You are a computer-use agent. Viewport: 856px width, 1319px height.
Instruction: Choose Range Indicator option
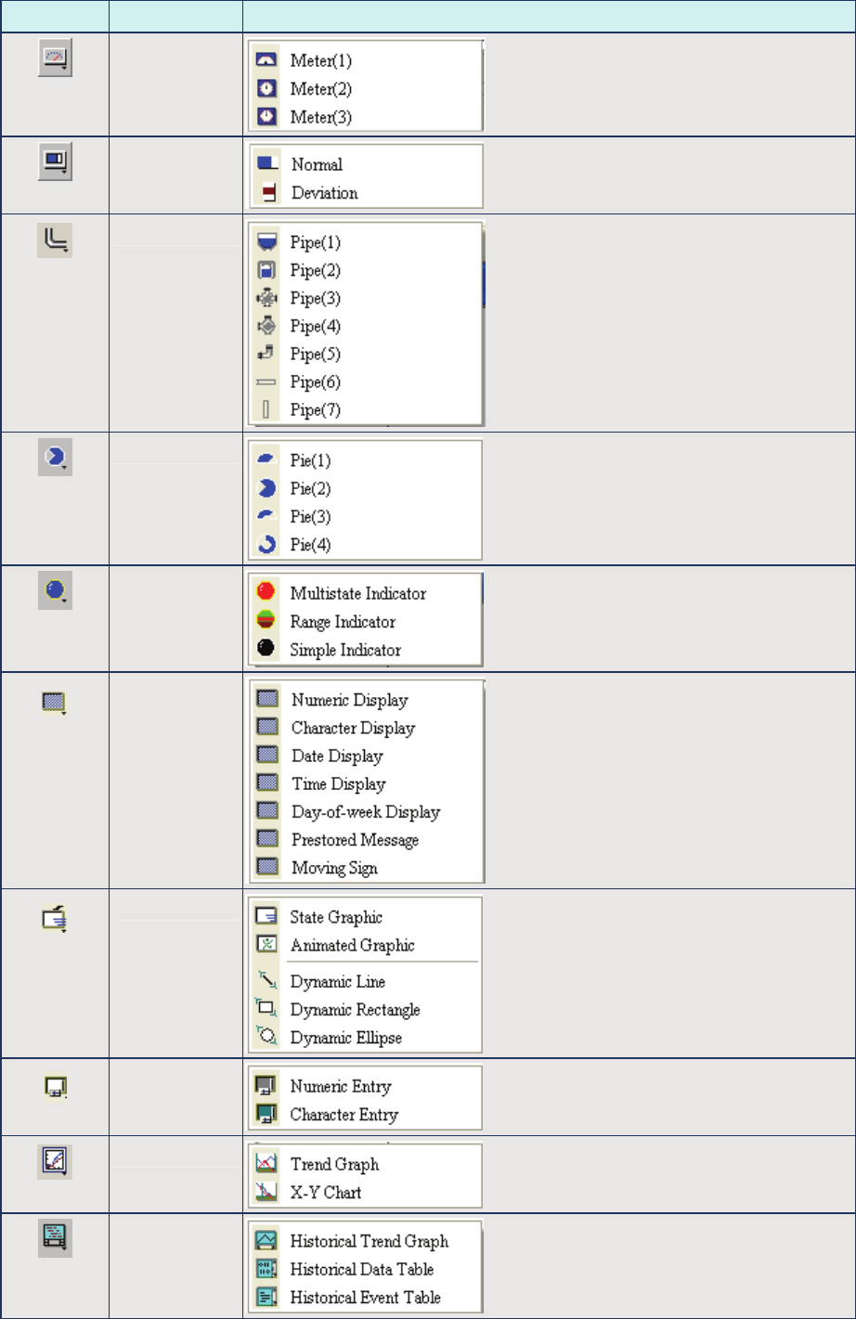tap(343, 622)
